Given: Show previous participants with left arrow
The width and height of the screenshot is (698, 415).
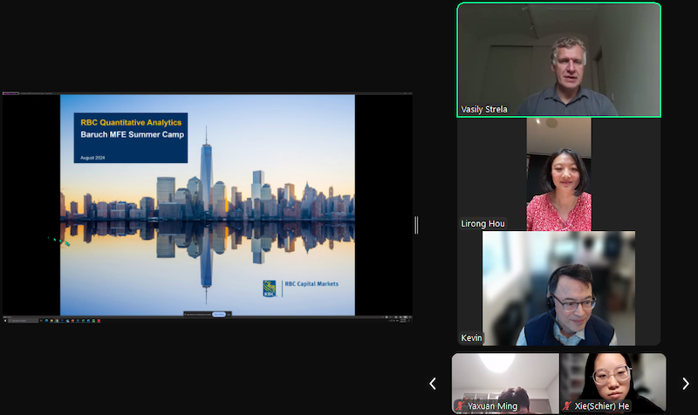Looking at the screenshot, I should (x=432, y=384).
